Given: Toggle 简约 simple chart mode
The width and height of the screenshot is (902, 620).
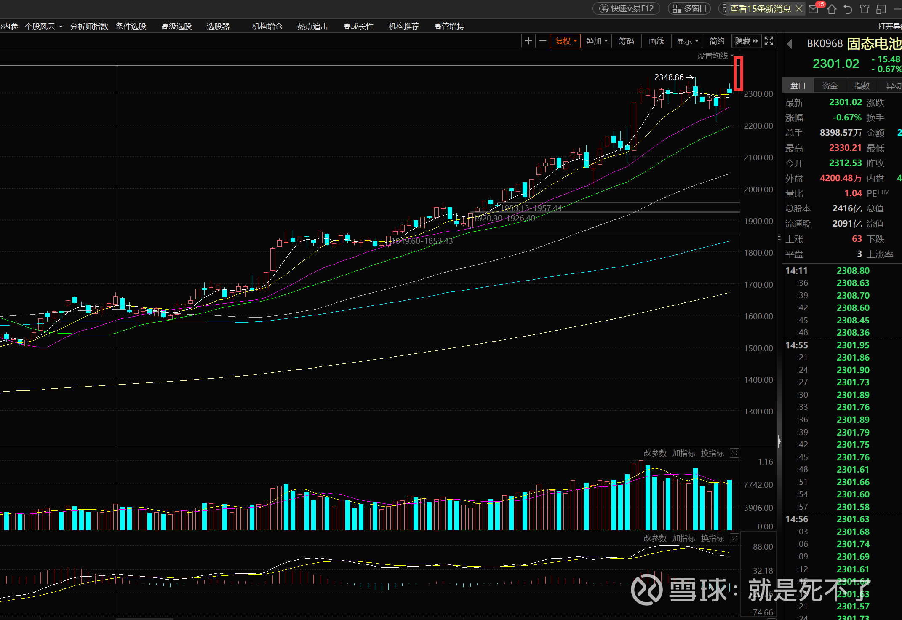Looking at the screenshot, I should tap(717, 41).
